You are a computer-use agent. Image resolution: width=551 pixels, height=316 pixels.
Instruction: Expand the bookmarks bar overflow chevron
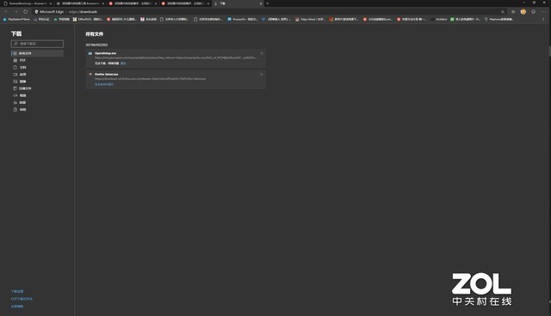point(543,19)
